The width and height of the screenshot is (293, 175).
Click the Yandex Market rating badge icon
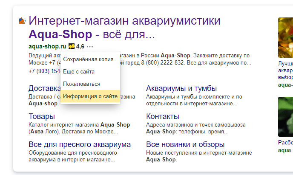coord(72,46)
